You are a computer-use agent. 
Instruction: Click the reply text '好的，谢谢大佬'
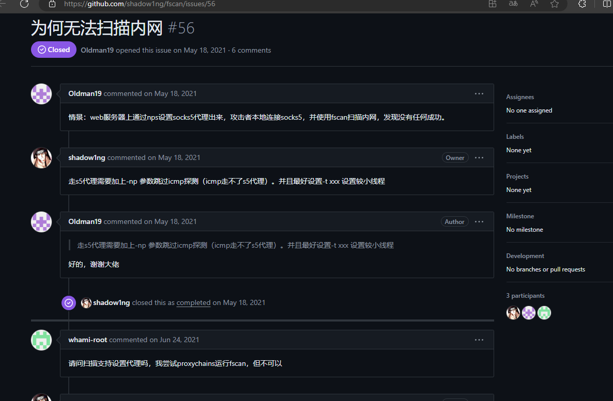click(x=94, y=264)
